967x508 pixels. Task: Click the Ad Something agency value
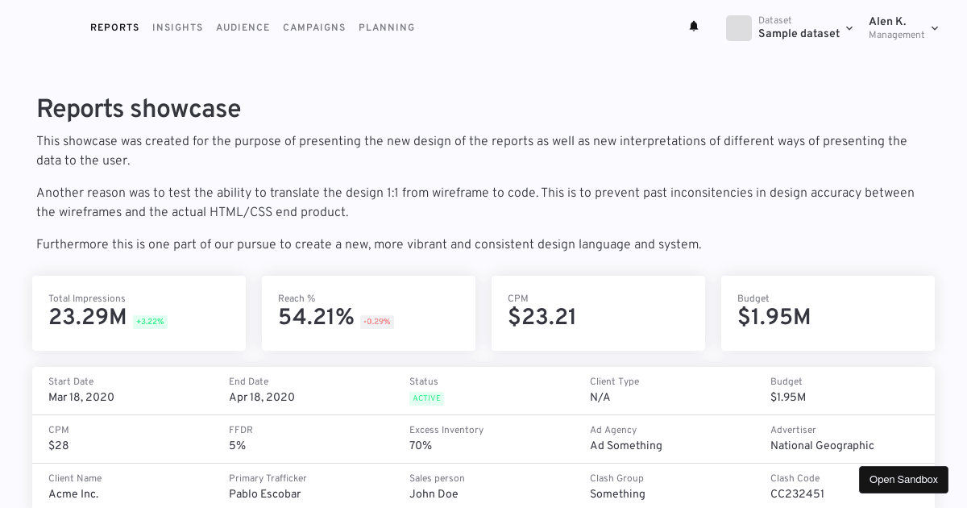click(x=626, y=446)
